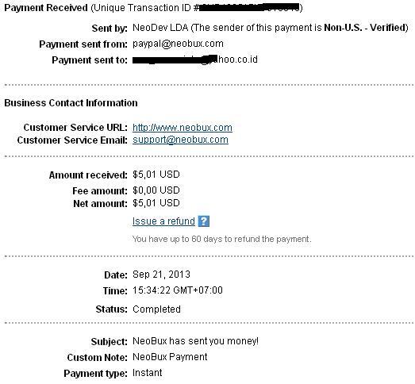Click the blue question mark help icon
Viewport: 415px width, 384px height.
coord(203,221)
